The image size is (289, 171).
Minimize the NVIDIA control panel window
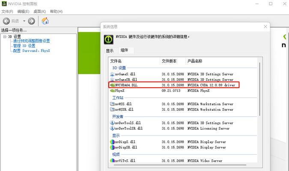tap(257, 4)
